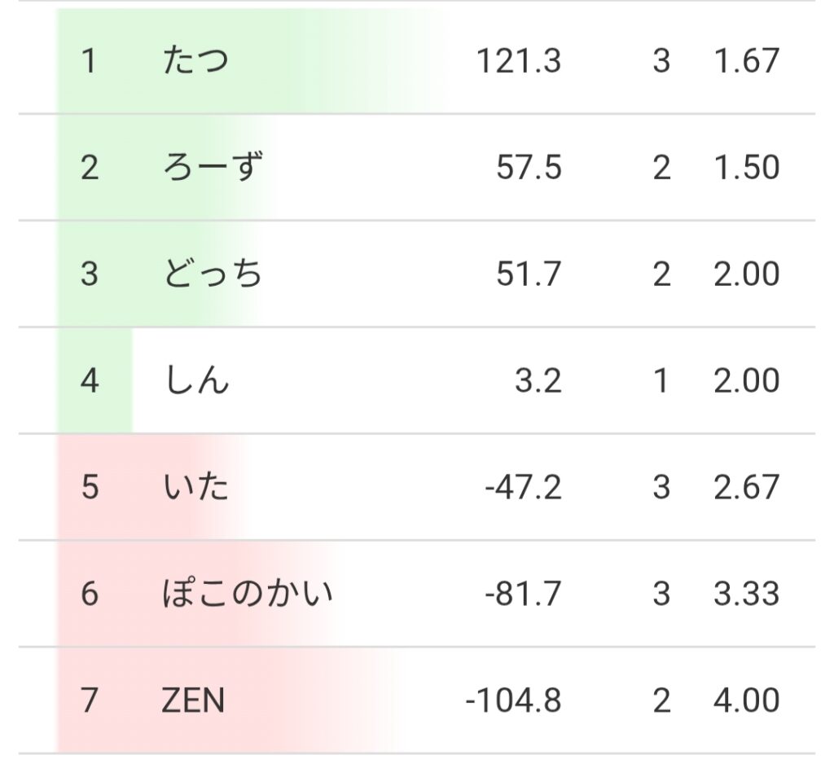
Task: Select the lowest score -104.8
Action: (513, 700)
